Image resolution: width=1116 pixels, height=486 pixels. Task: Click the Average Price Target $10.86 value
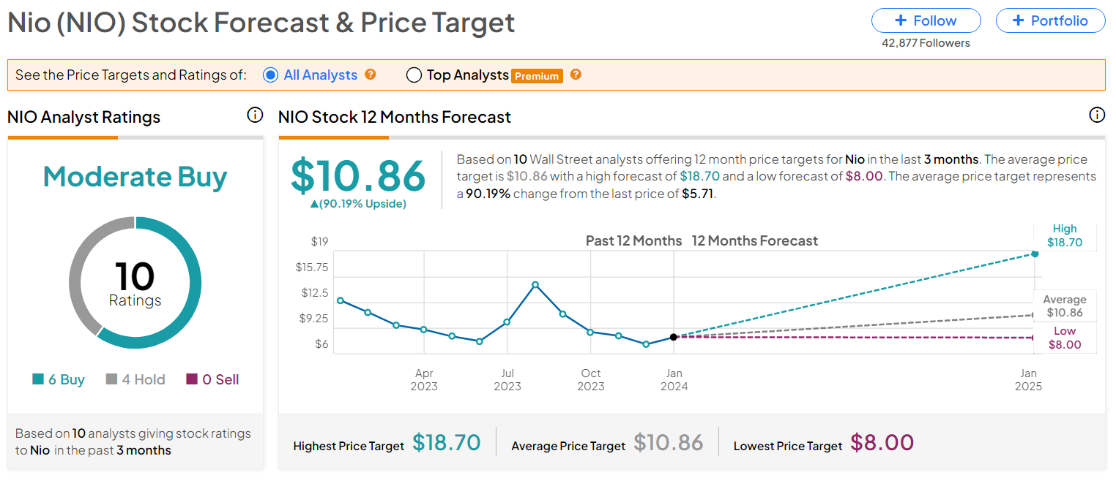(x=668, y=442)
